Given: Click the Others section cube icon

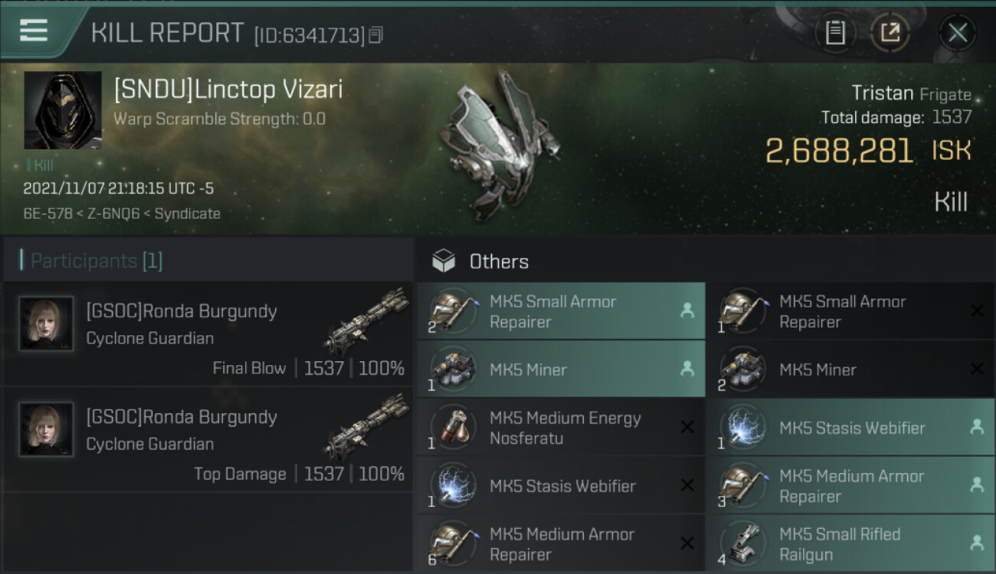Looking at the screenshot, I should (x=444, y=262).
